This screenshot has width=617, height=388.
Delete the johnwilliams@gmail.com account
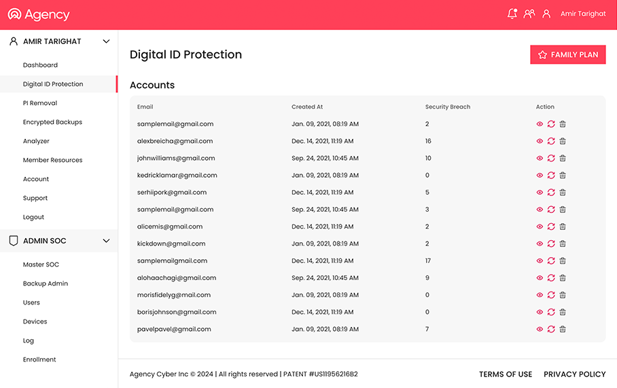coord(563,158)
